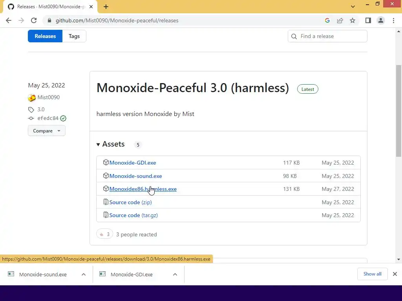Download Source code (tar.gz)
The width and height of the screenshot is (402, 301).
coord(133,215)
